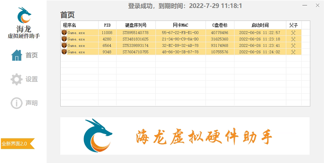Click start time 2022-06-26 11:22:57
The width and height of the screenshot is (324, 163).
(260, 33)
